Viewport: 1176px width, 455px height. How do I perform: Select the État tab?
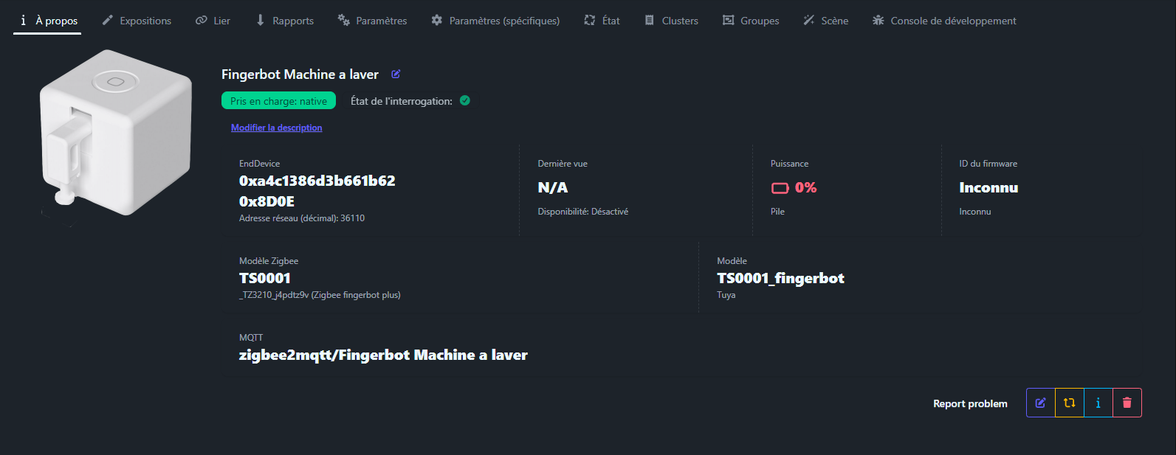[x=602, y=21]
